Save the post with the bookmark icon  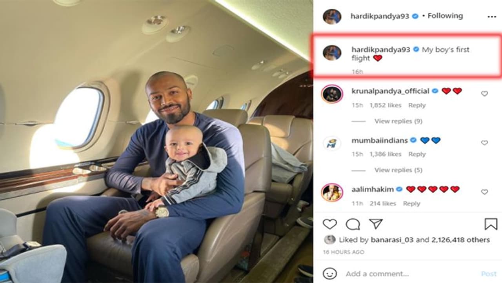pyautogui.click(x=491, y=224)
